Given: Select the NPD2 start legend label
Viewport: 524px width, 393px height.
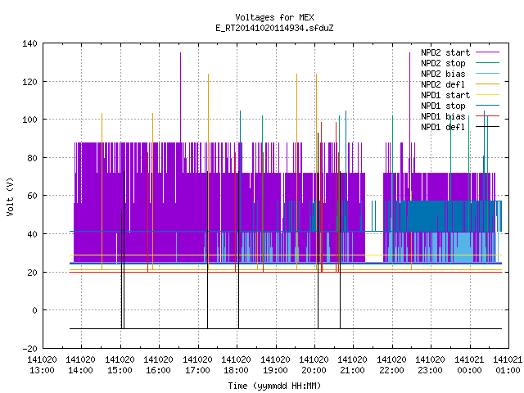Looking at the screenshot, I should [x=445, y=52].
